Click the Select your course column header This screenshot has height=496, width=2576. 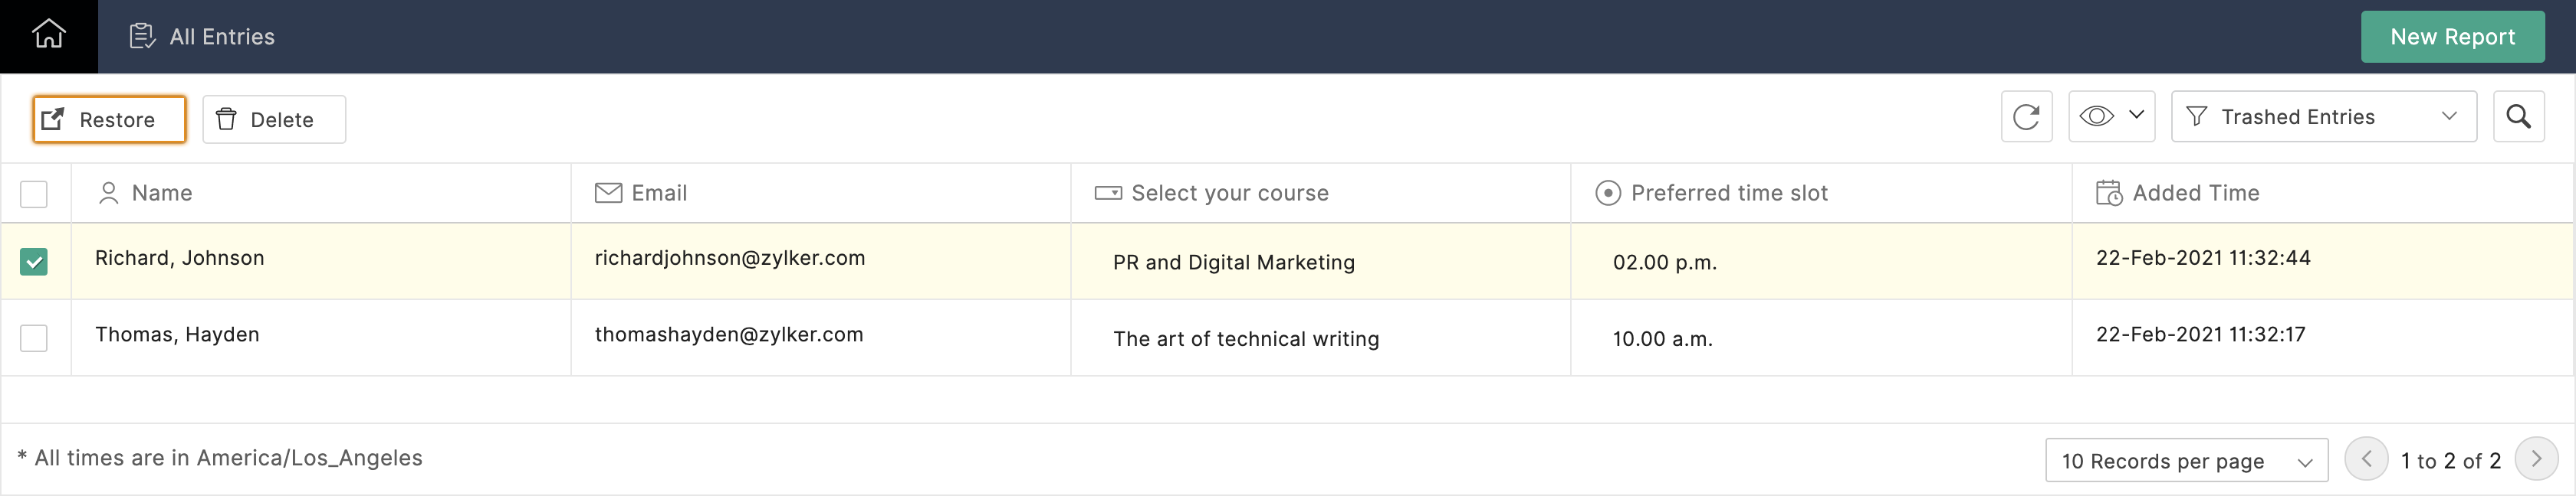pos(1229,193)
